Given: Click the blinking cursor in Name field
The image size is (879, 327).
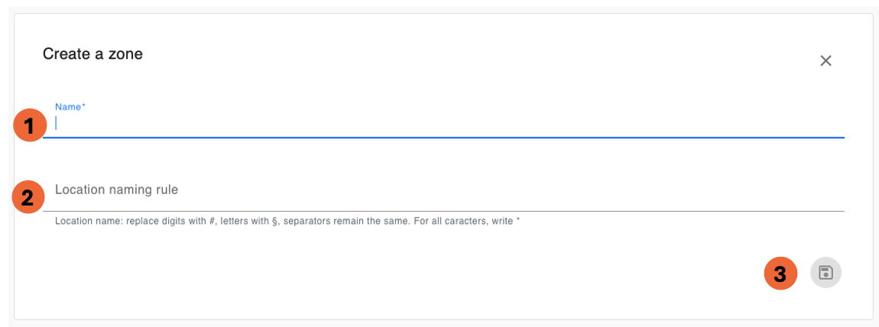Looking at the screenshot, I should 56,122.
